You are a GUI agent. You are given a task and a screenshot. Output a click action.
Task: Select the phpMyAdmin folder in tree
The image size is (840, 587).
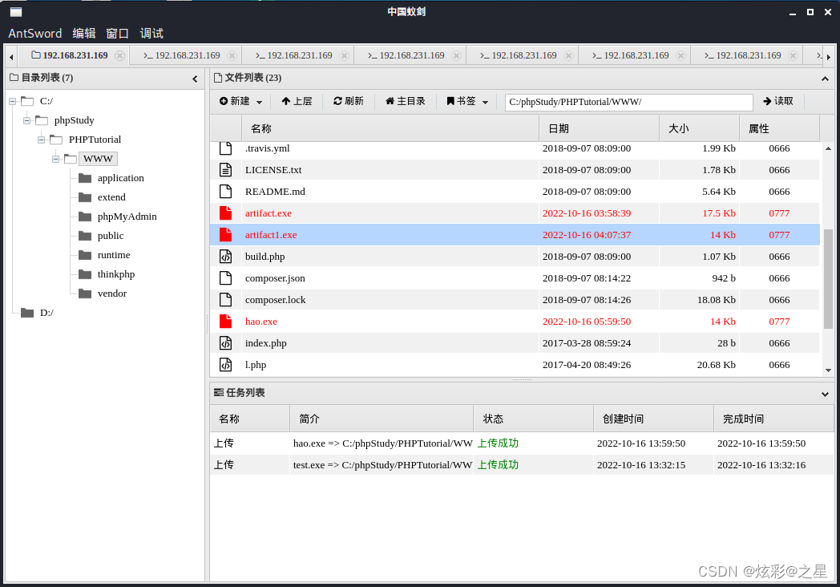click(127, 217)
